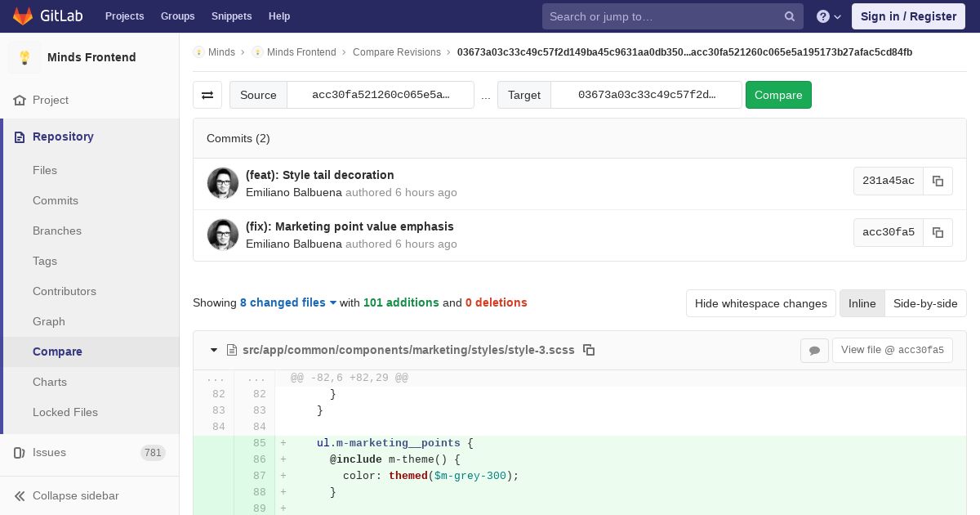Open Charts page
980x515 pixels.
click(50, 382)
